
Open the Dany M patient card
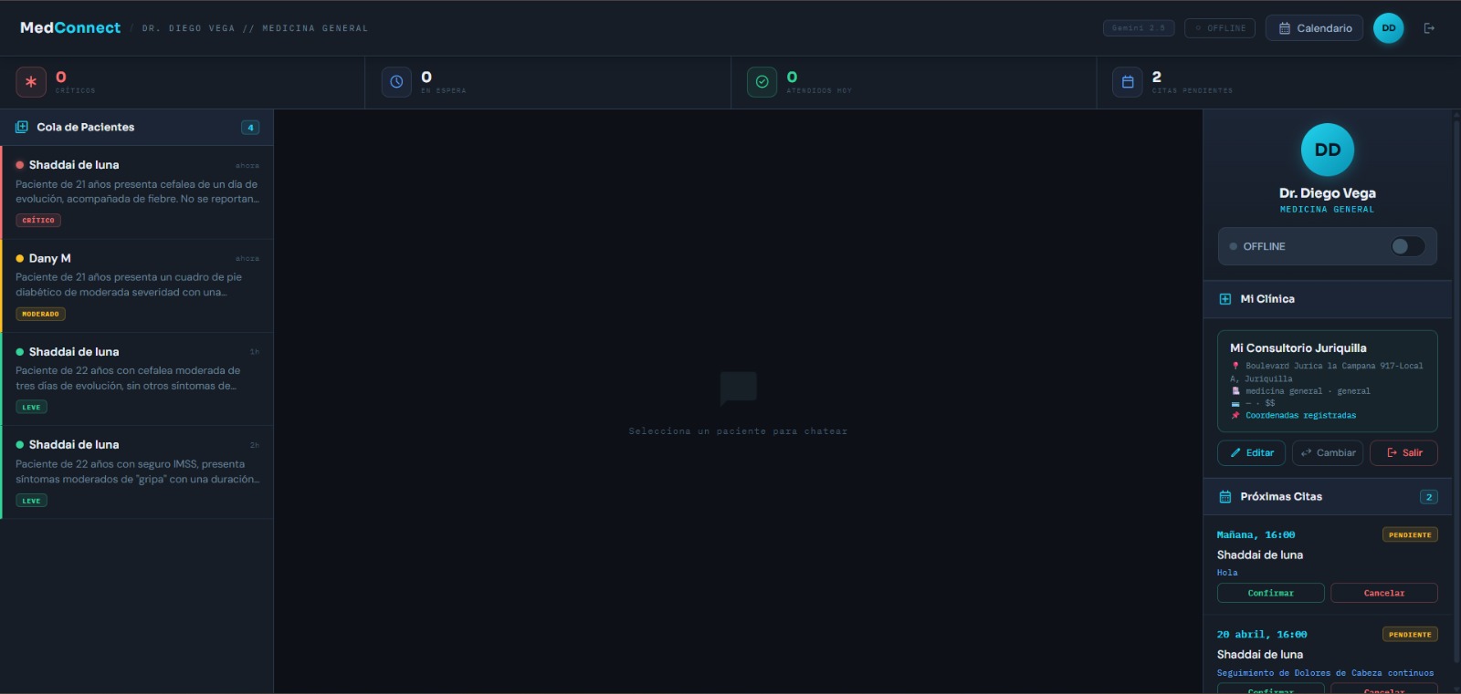[137, 285]
